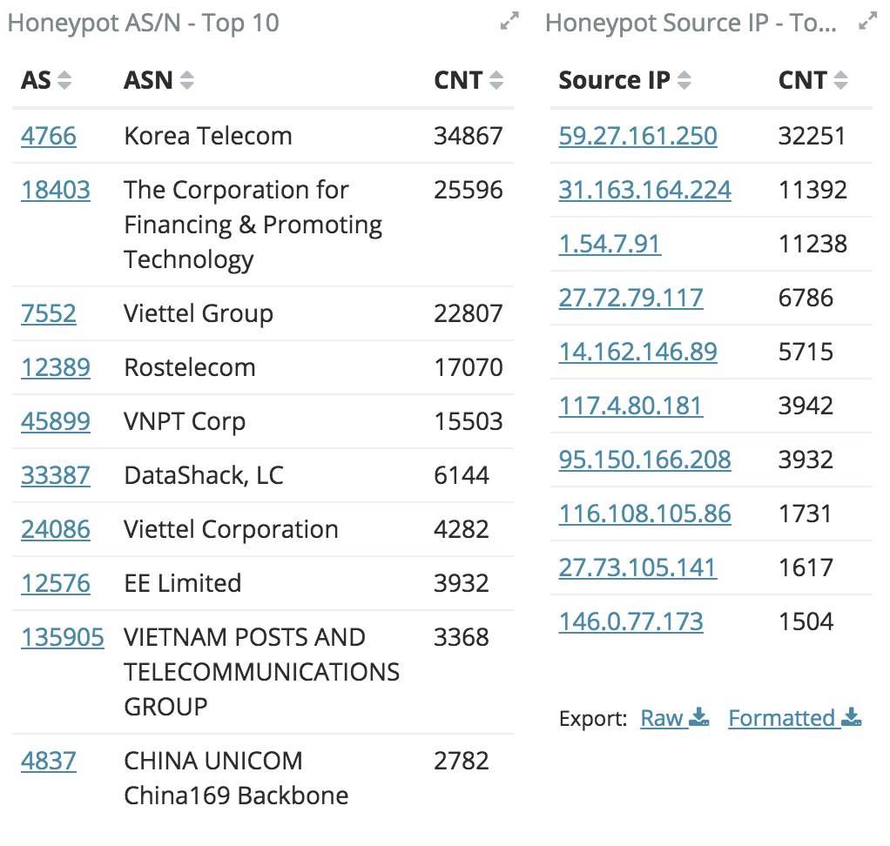The image size is (890, 846).
Task: Select count value 34867
Action: [x=469, y=136]
